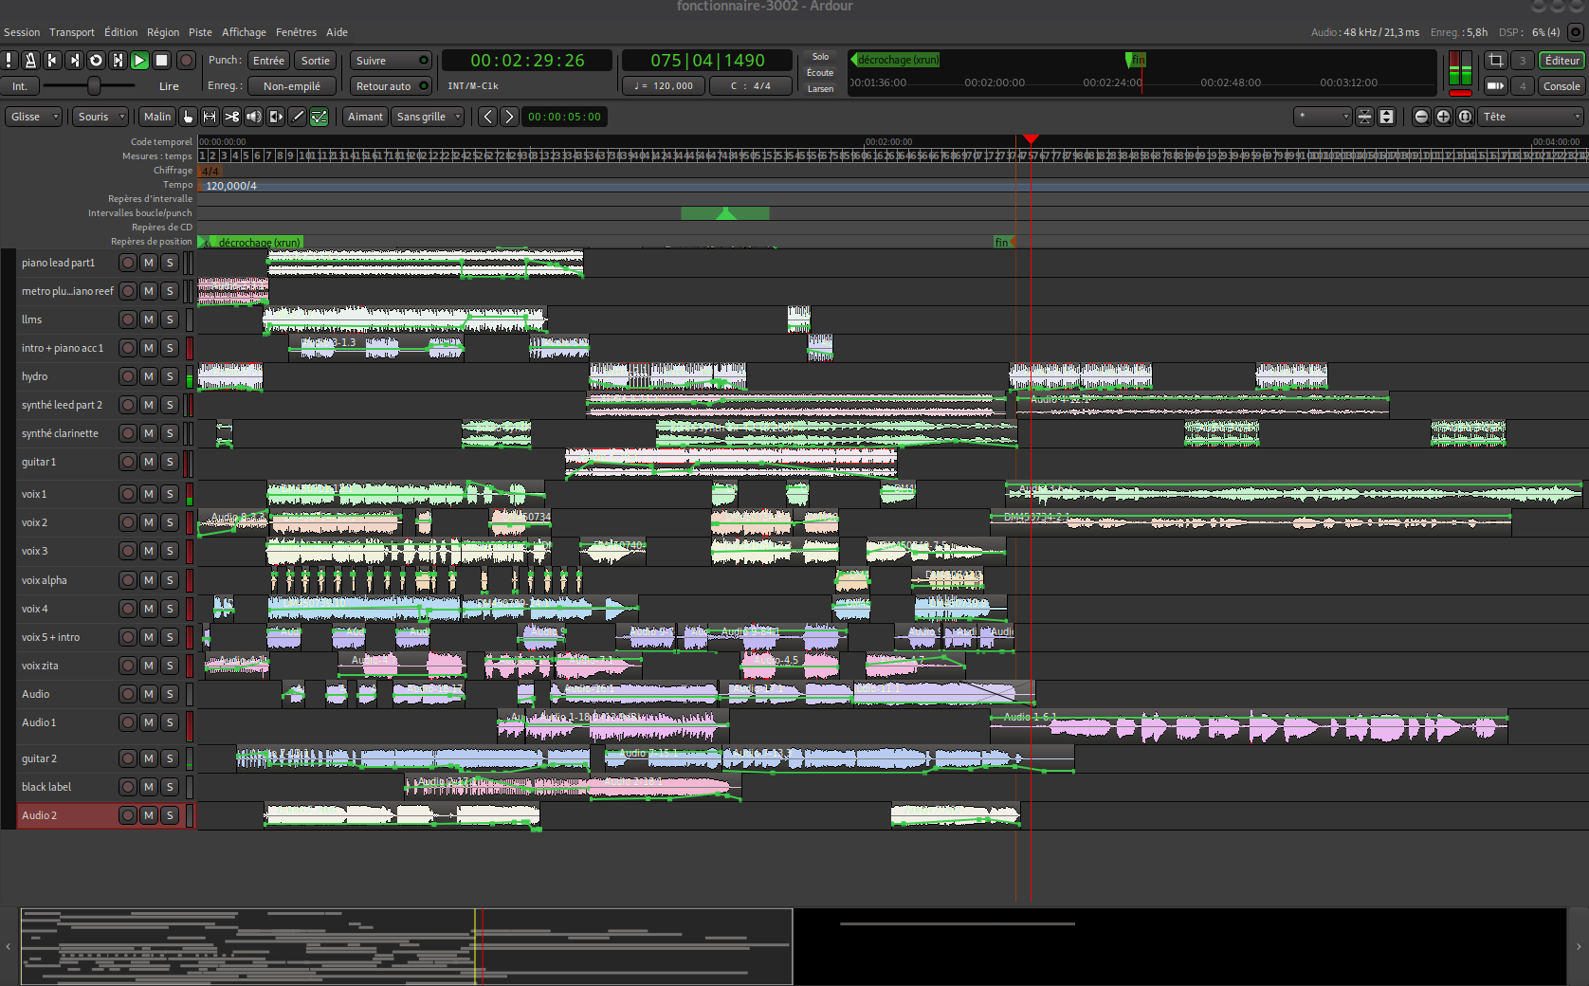Open the Int. sync source dropdown
Image resolution: width=1589 pixels, height=986 pixels.
coord(20,86)
